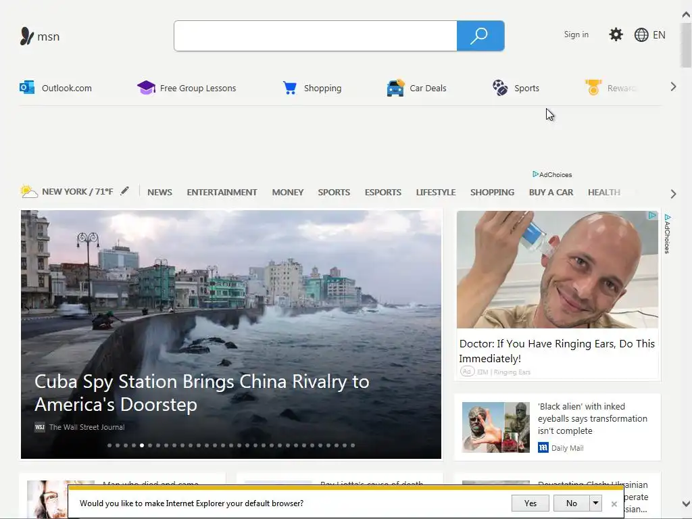The width and height of the screenshot is (692, 519).
Task: Click the Daily Mail source text
Action: (568, 448)
